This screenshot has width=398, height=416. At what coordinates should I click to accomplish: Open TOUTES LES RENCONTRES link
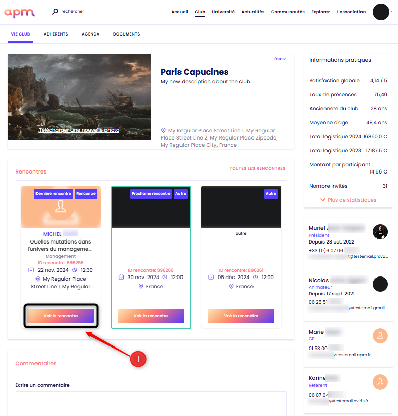click(x=258, y=168)
